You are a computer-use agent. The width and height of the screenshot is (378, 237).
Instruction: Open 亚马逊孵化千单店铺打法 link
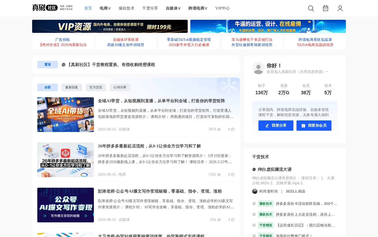(x=252, y=40)
